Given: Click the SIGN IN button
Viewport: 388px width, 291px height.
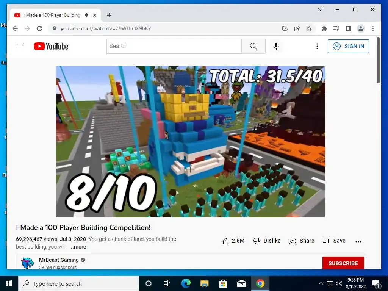Looking at the screenshot, I should (x=348, y=46).
